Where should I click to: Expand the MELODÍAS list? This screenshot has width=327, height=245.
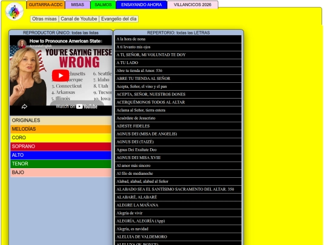pyautogui.click(x=61, y=129)
